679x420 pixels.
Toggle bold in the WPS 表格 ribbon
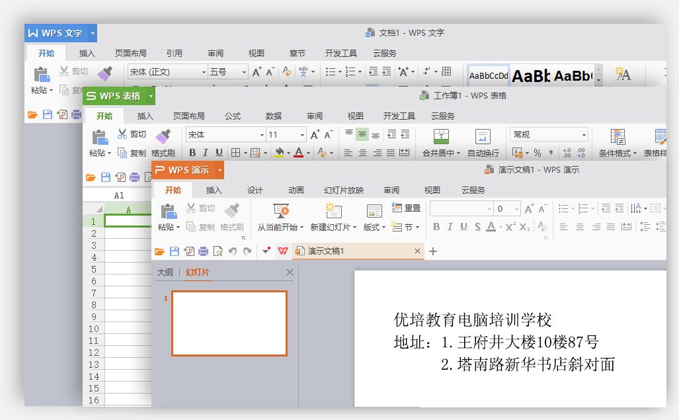tap(192, 153)
